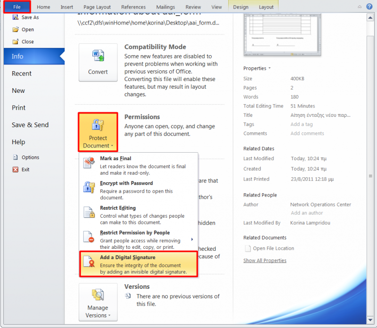Choose Encrypt with Password menu entry
The image size is (377, 328).
pos(139,190)
